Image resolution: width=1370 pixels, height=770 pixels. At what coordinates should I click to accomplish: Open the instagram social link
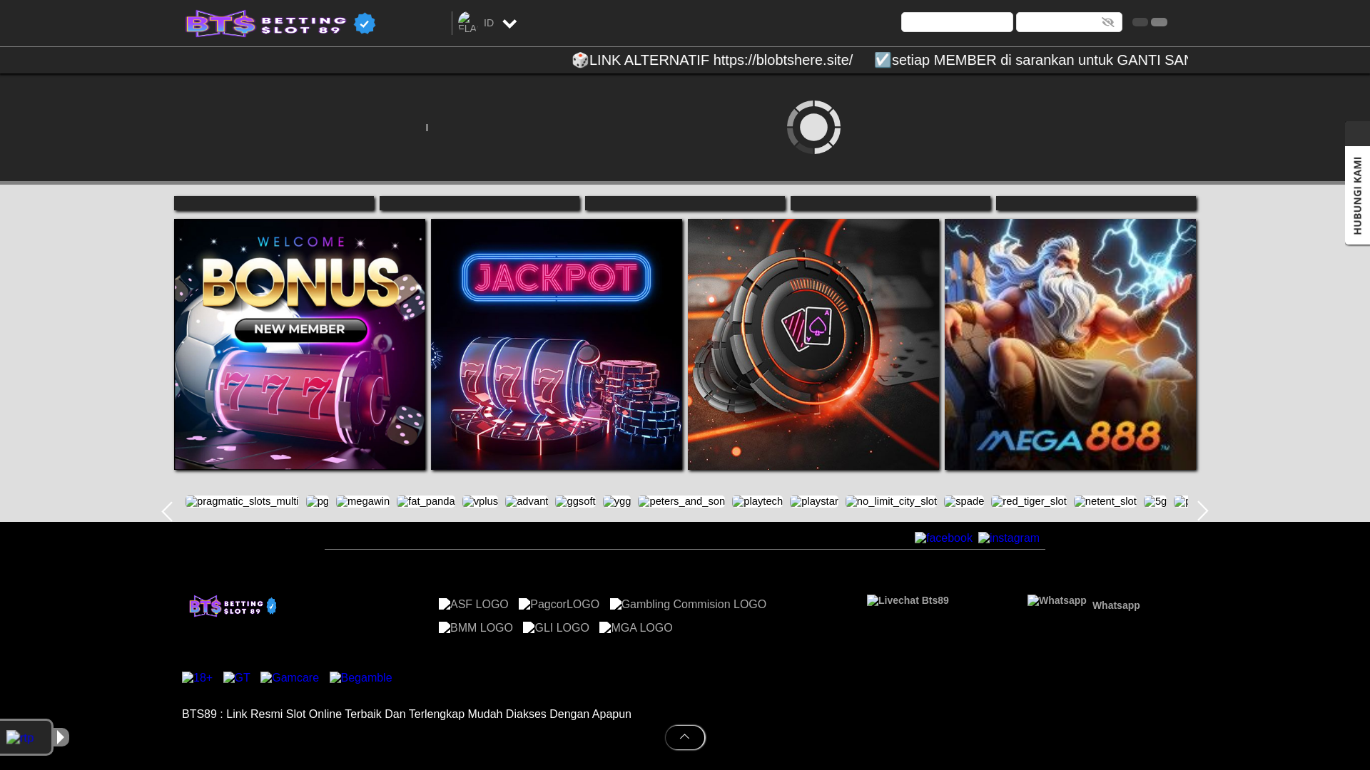(x=1009, y=538)
